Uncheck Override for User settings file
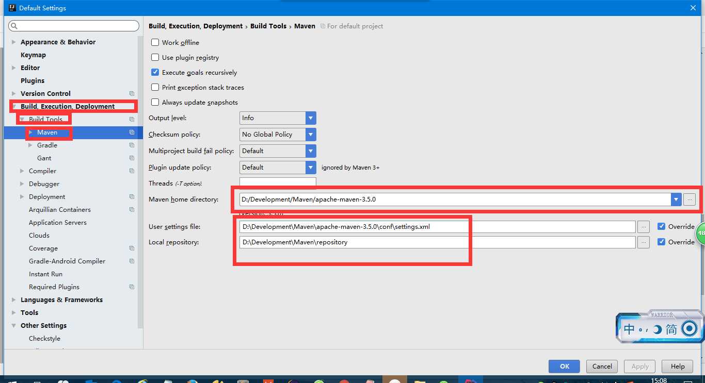The width and height of the screenshot is (705, 383). coord(661,226)
